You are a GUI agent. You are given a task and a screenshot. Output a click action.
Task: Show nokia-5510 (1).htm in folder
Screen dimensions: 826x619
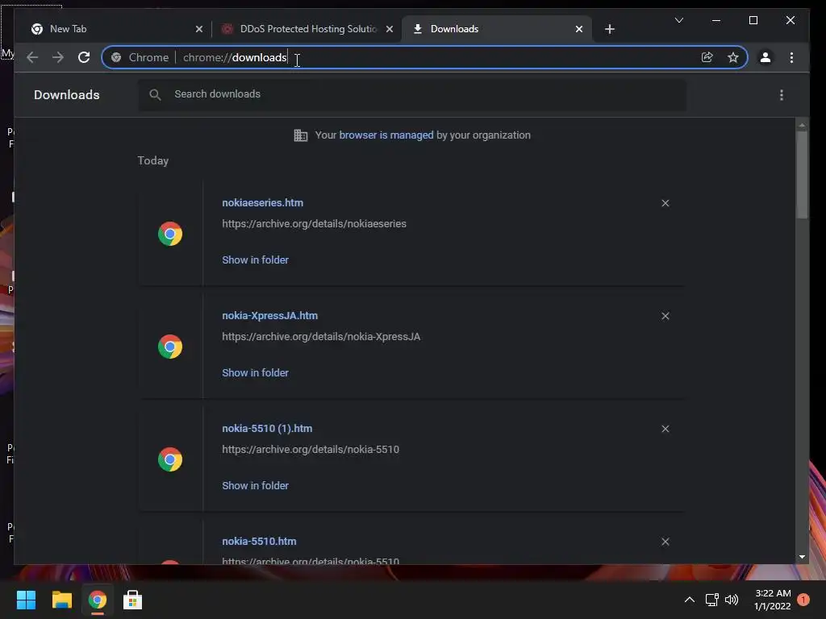[x=256, y=486]
